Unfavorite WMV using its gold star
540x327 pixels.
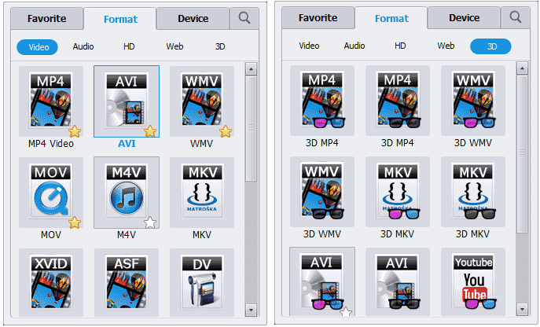coord(226,131)
